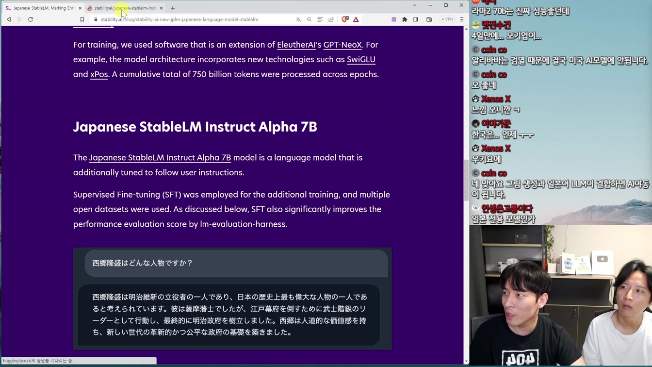Open a new browser tab

point(173,8)
